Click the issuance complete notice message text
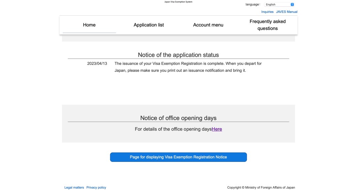 (188, 67)
